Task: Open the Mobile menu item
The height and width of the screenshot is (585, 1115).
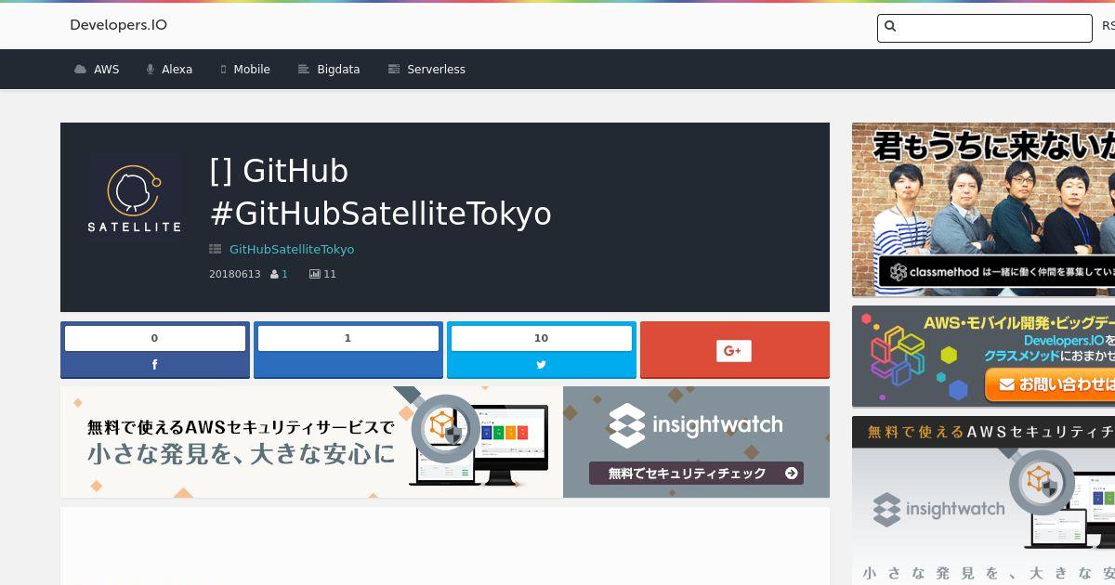Action: (x=251, y=70)
